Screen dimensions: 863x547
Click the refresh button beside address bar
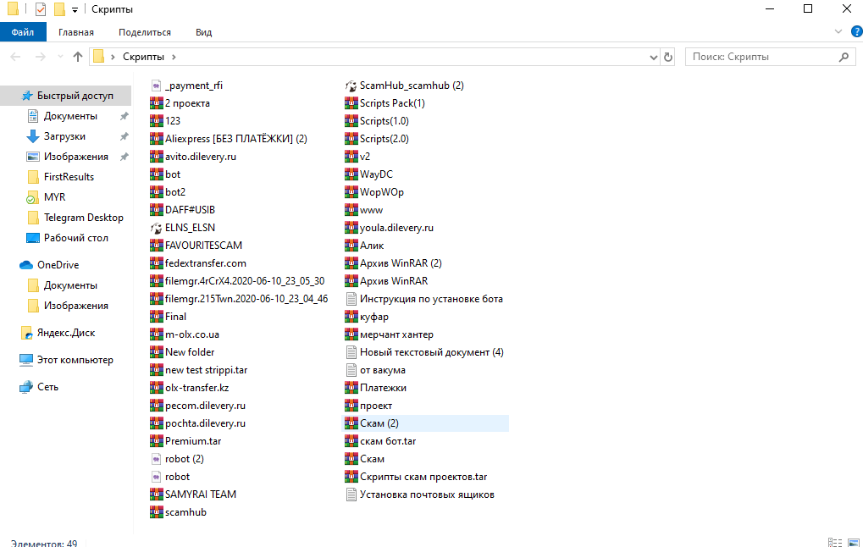coord(668,57)
